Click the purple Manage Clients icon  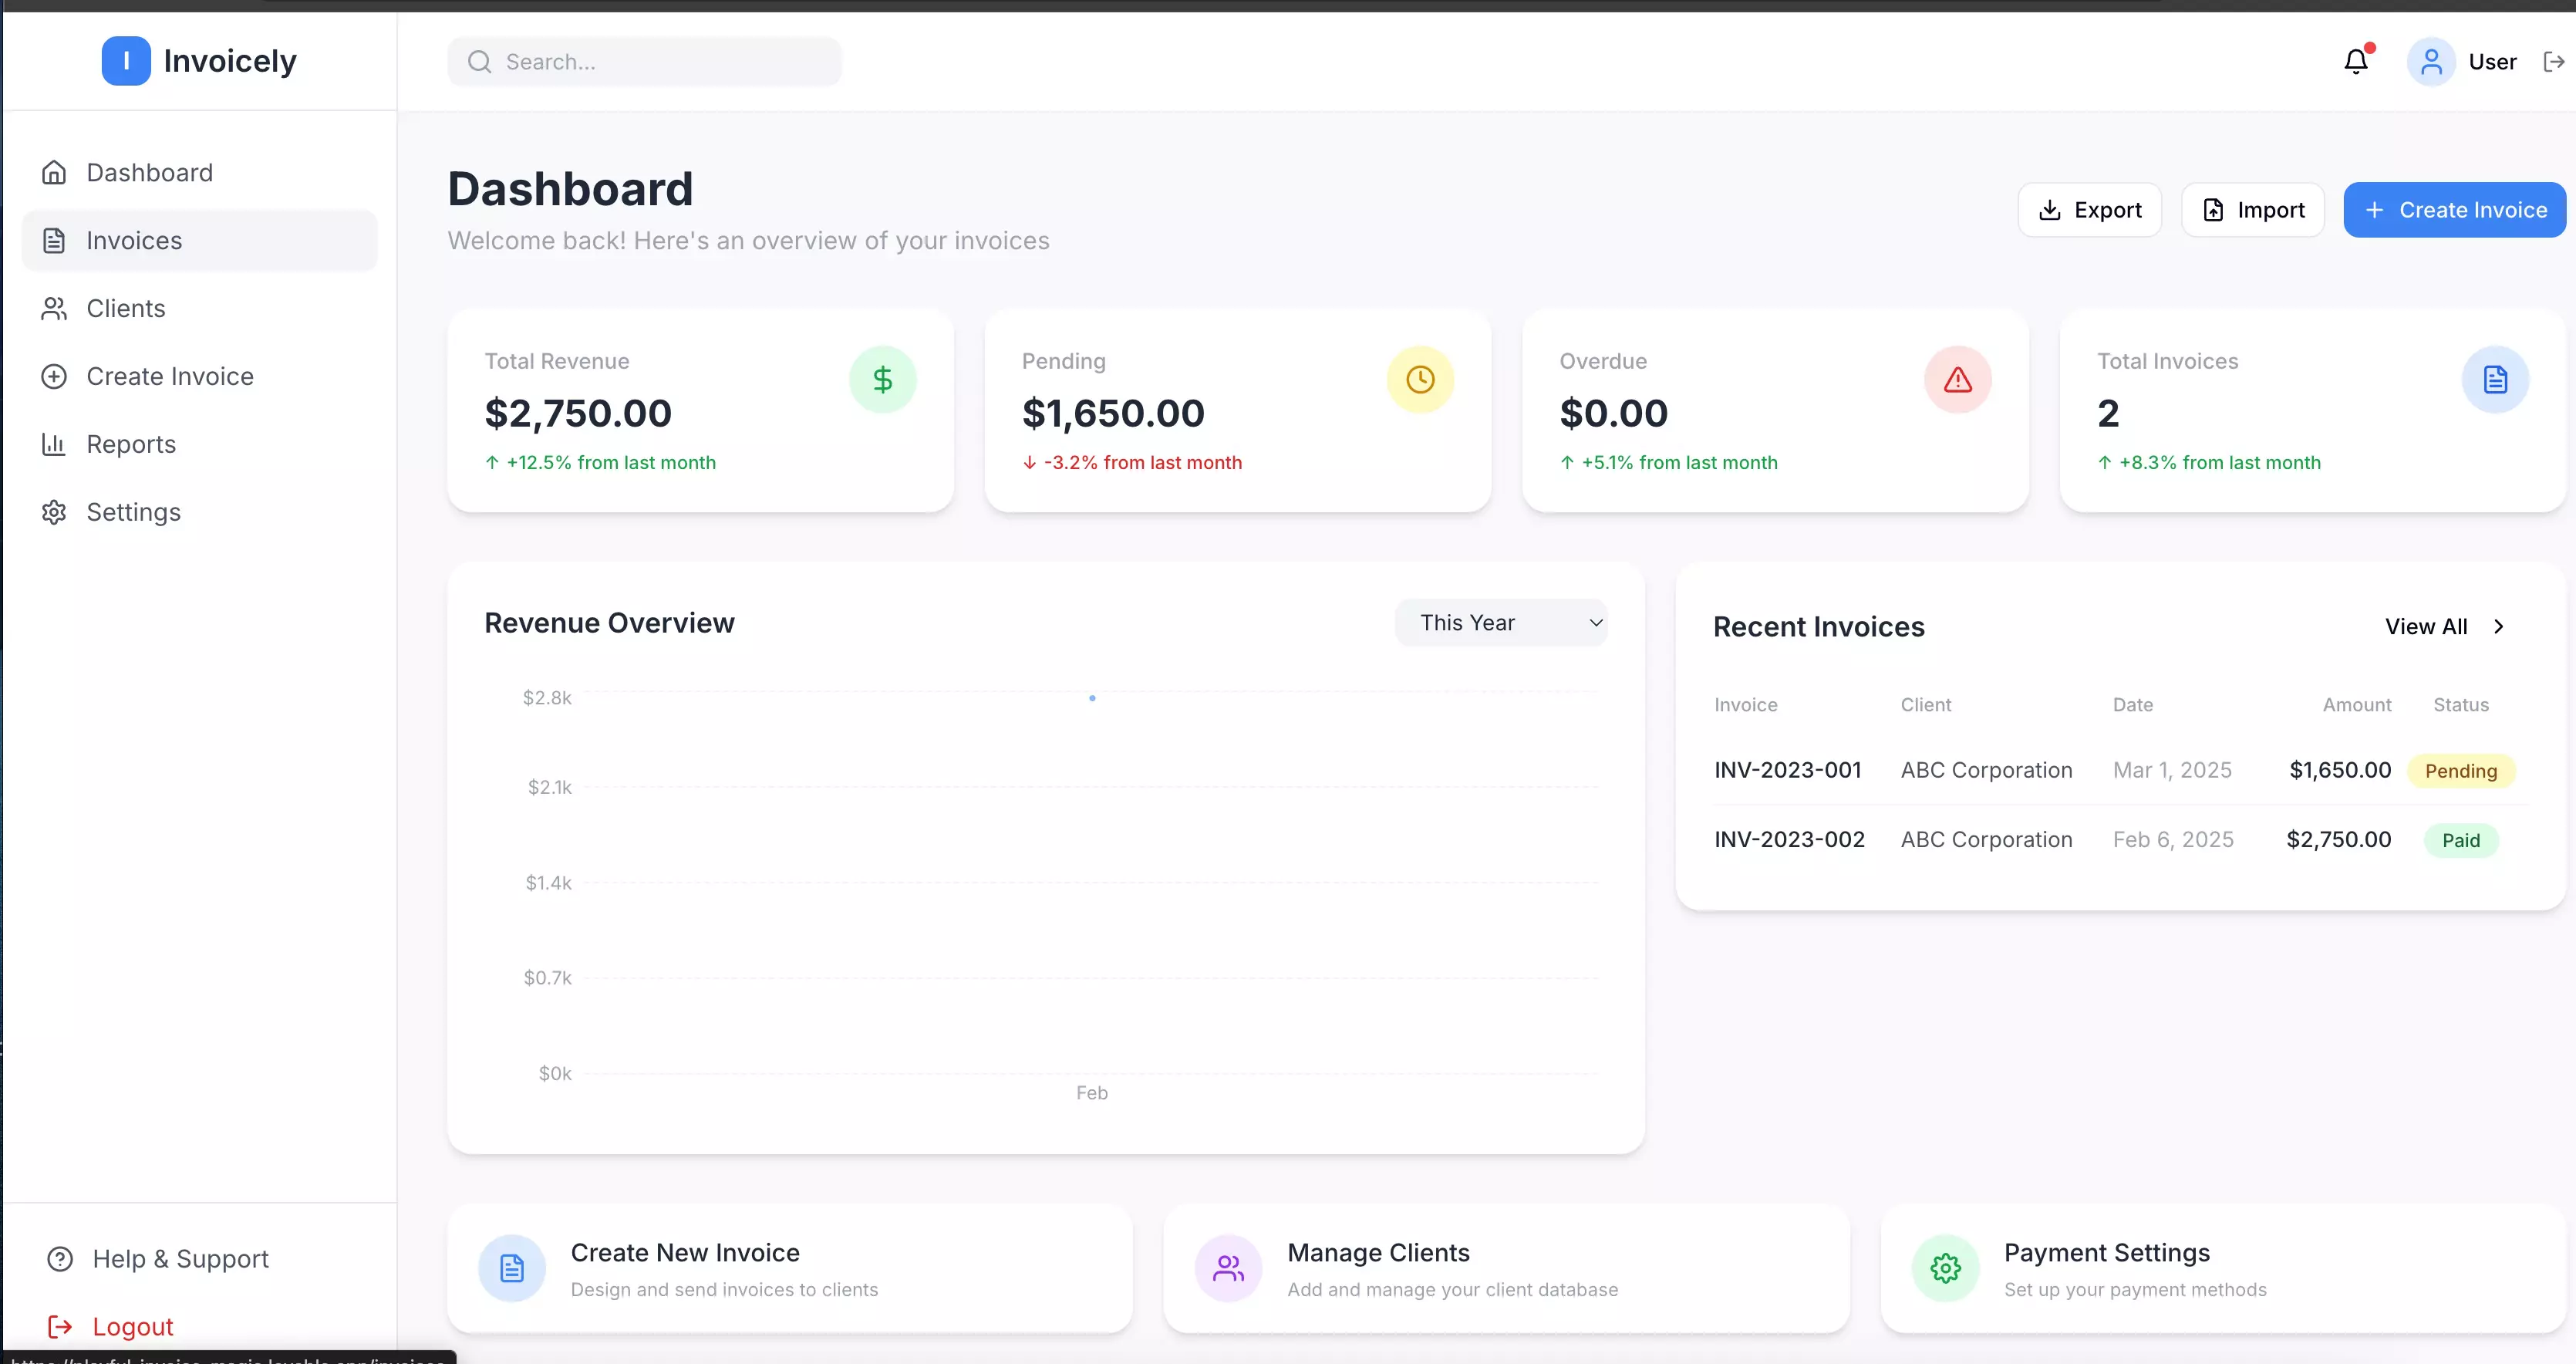coord(1228,1268)
